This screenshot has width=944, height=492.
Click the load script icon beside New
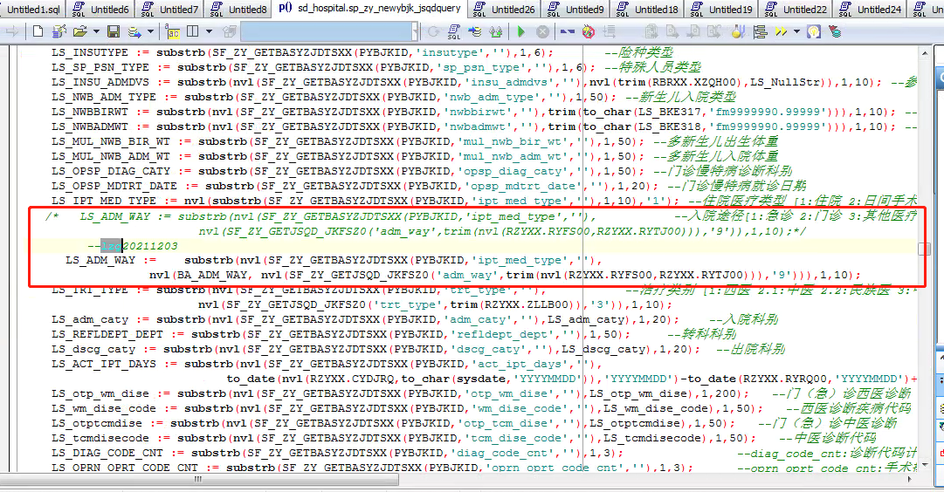point(59,31)
